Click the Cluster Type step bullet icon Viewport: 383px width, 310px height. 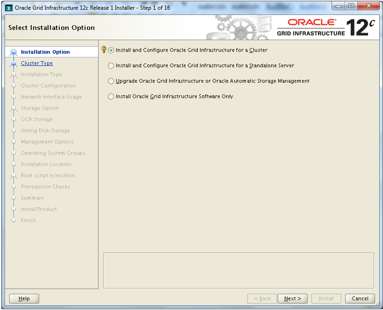click(x=13, y=64)
